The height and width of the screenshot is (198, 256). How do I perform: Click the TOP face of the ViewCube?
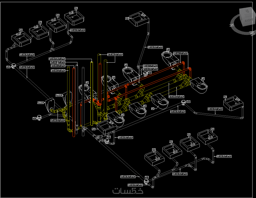tap(247, 11)
